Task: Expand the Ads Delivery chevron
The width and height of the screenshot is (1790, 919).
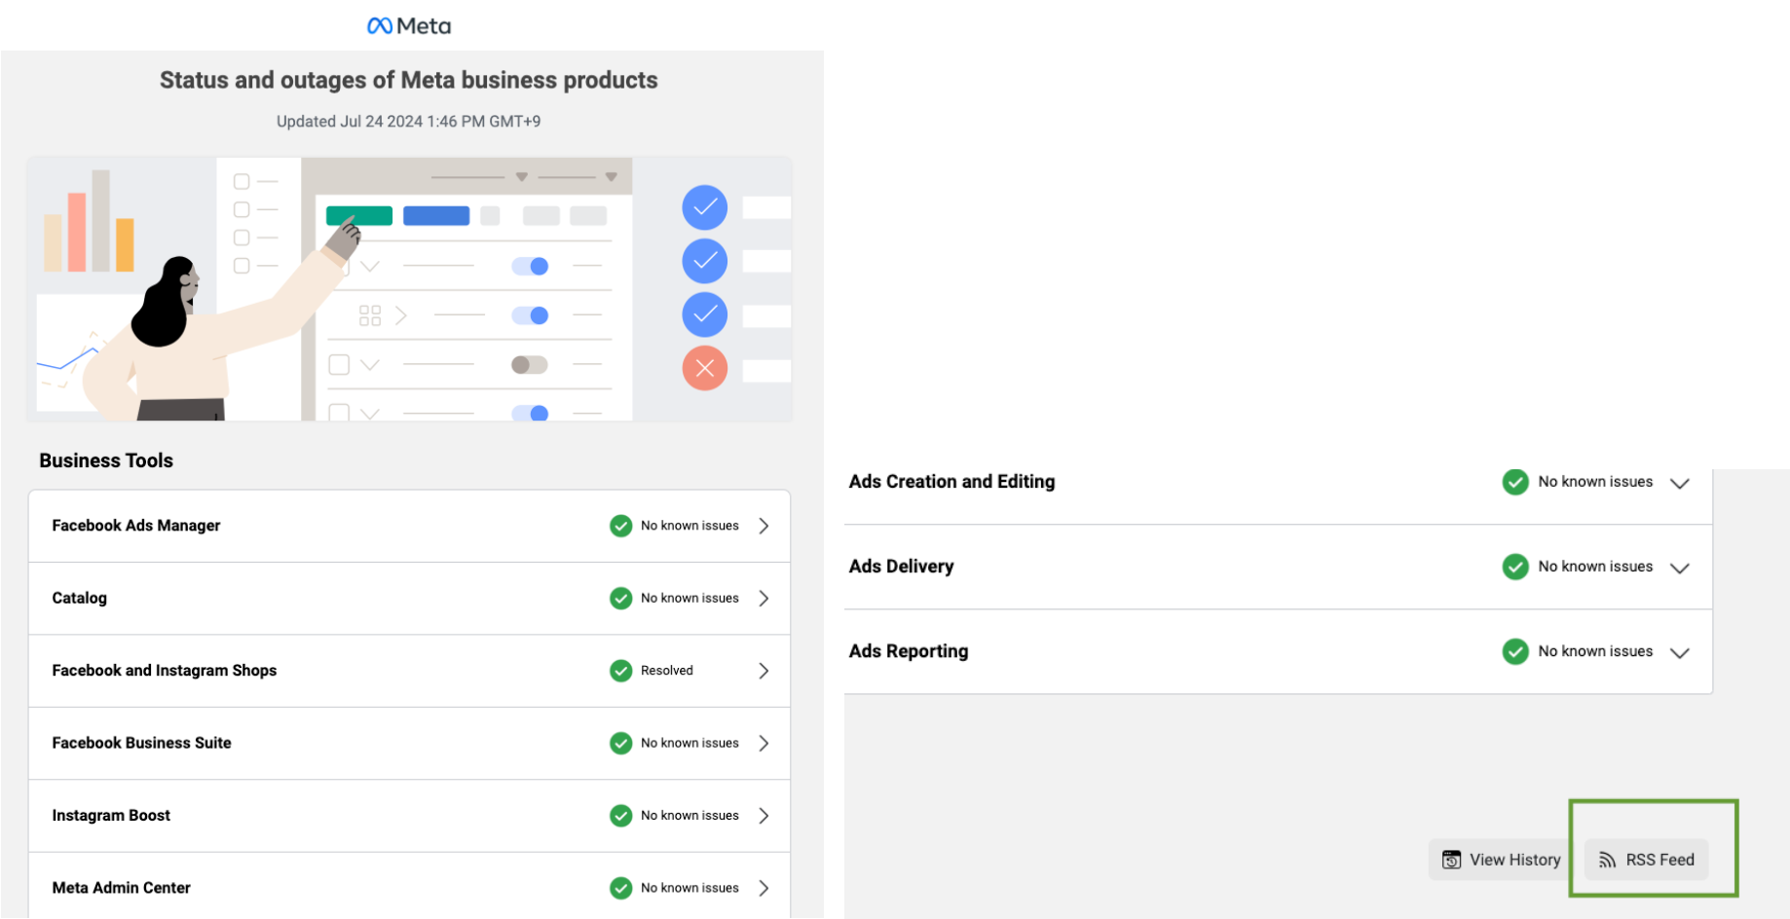Action: [x=1679, y=568]
